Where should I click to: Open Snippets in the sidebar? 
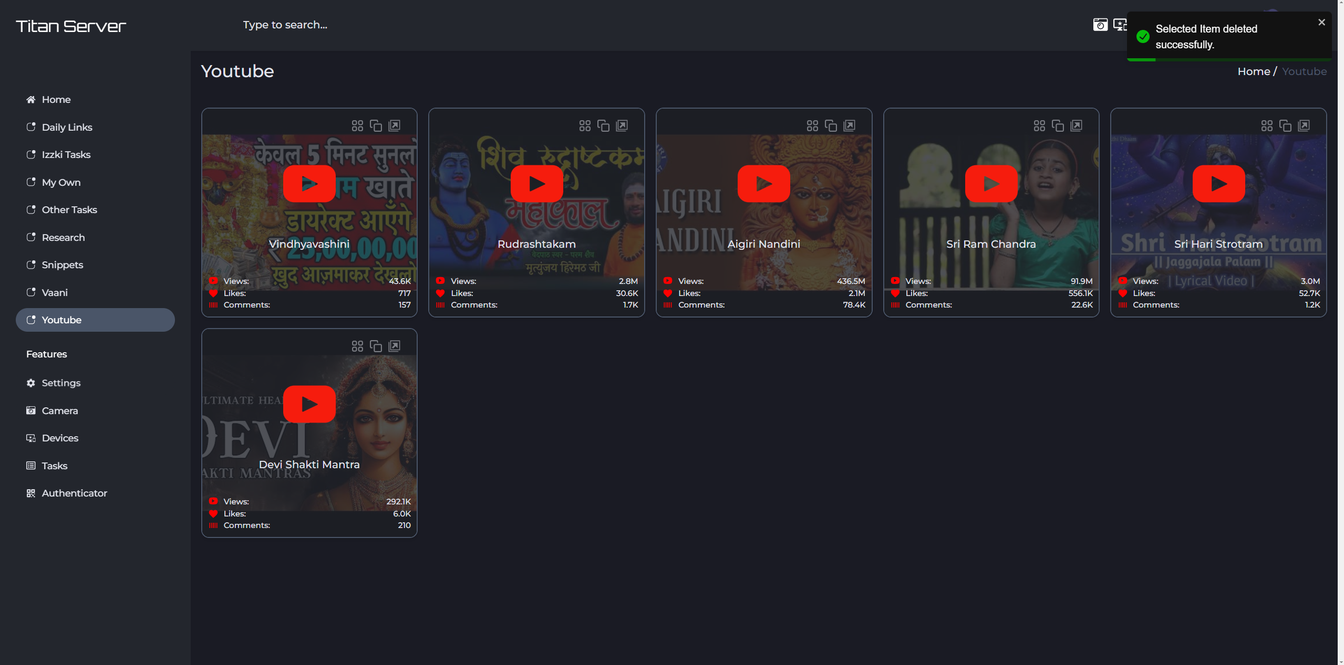95,265
